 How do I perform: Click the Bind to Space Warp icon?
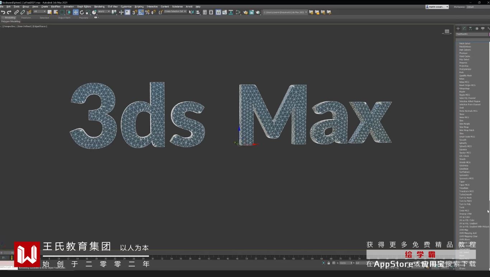tap(29, 12)
